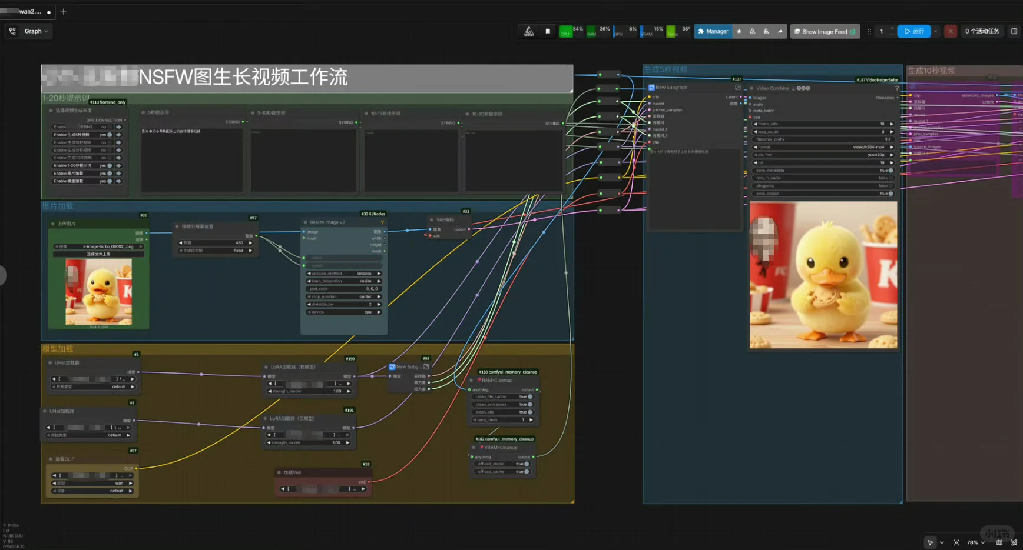Open the New Subgraph expand icon in node #137

(737, 88)
